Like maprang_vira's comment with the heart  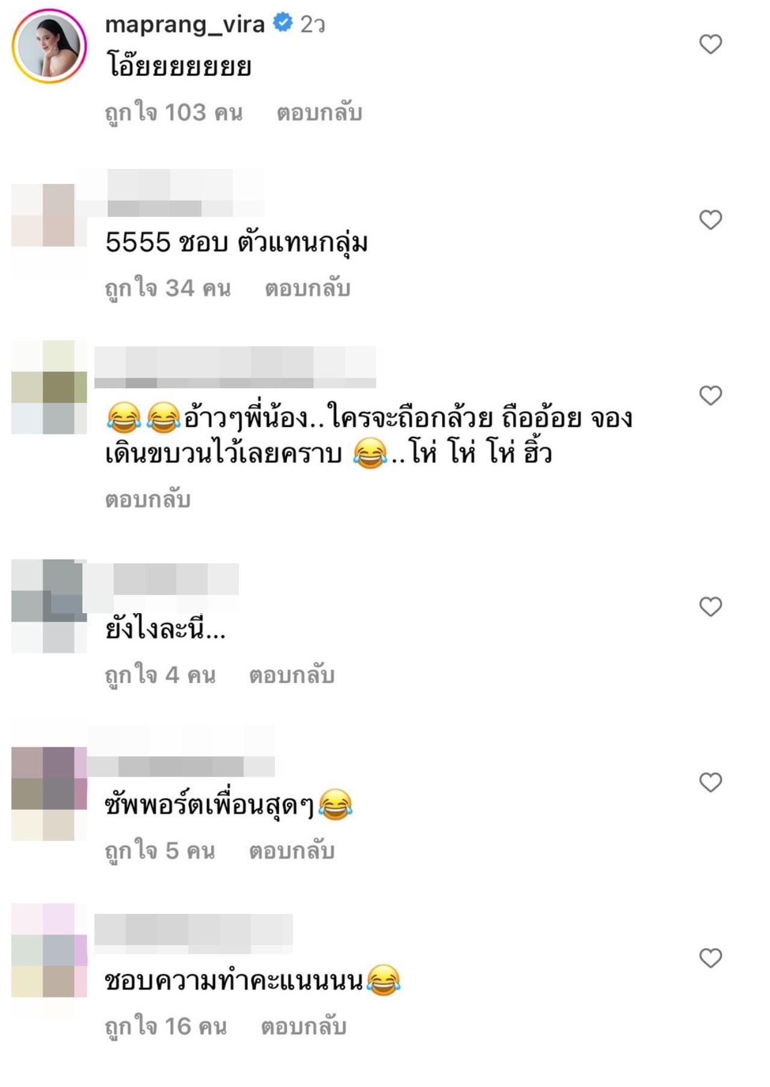point(710,44)
